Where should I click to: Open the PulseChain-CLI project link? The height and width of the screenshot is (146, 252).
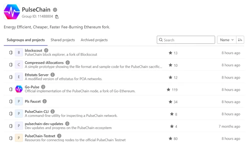click(x=37, y=111)
